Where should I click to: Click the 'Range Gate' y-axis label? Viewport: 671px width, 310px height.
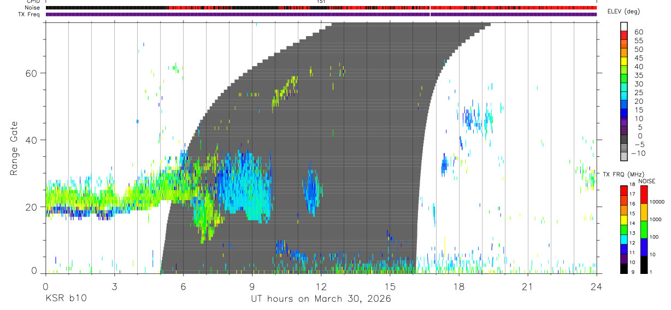14,148
